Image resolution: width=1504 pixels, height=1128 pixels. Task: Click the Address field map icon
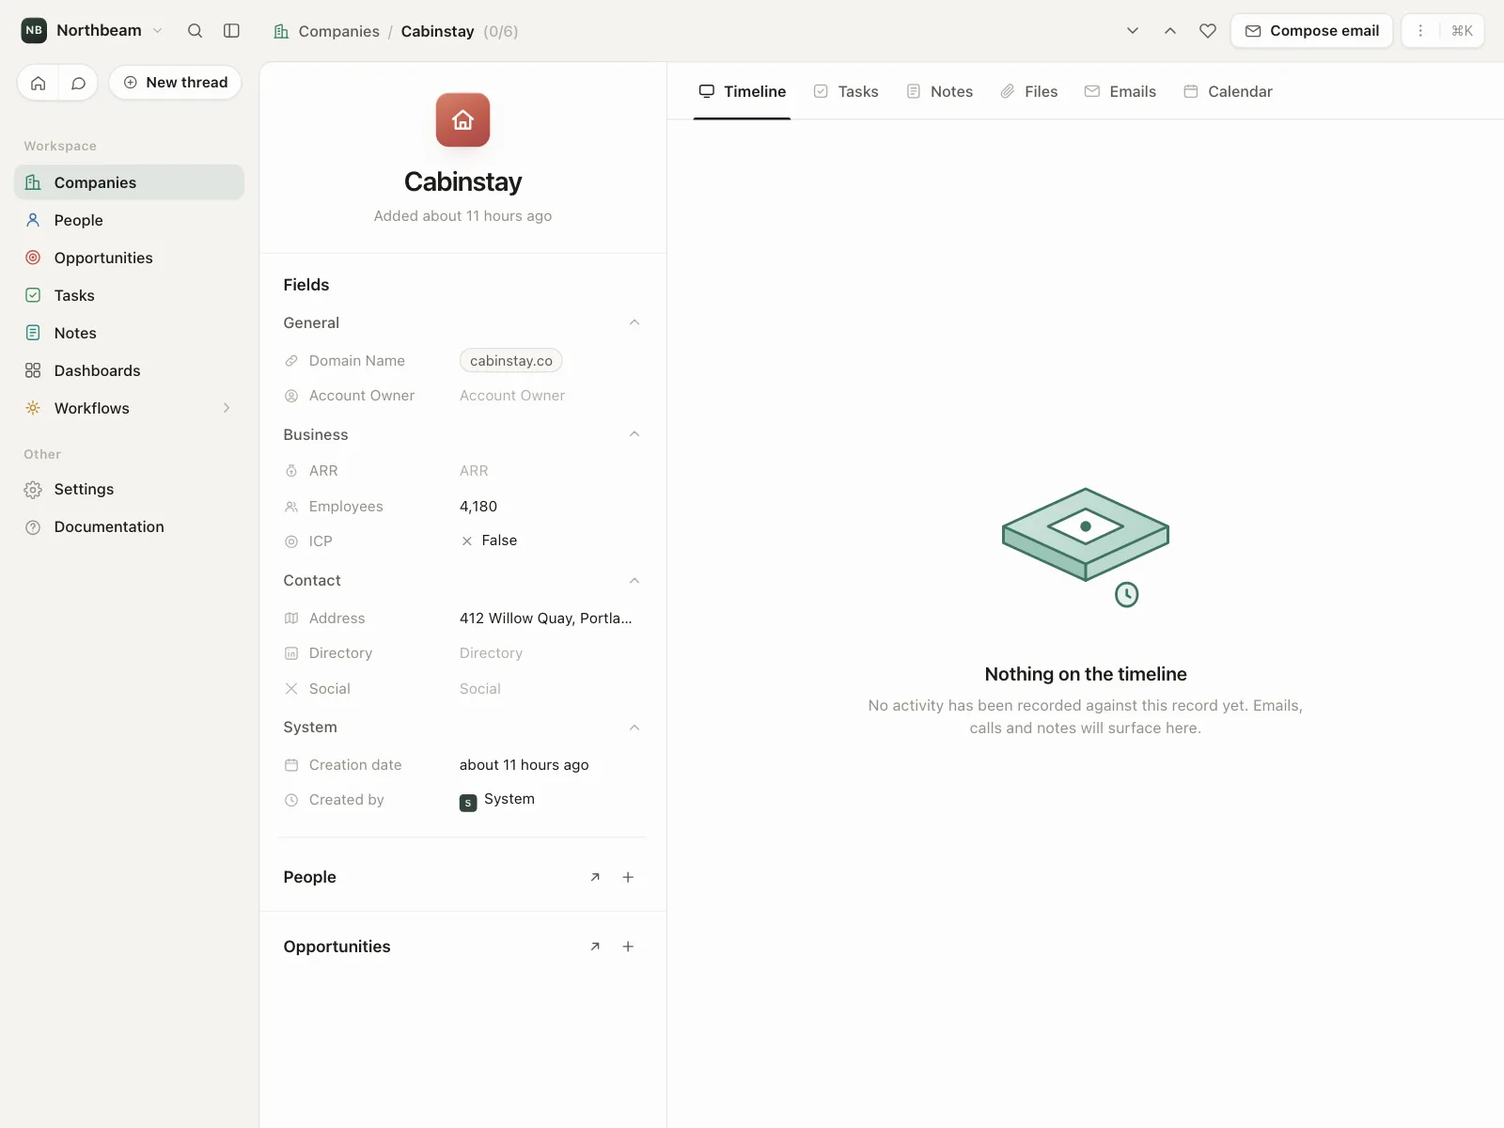(x=291, y=619)
